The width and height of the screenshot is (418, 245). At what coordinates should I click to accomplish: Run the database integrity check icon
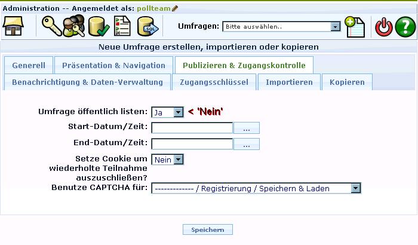[x=99, y=26]
